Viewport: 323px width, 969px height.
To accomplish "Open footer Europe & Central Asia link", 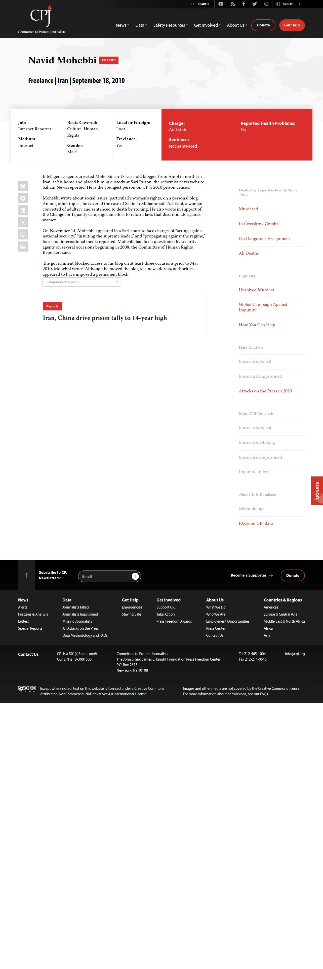I will (280, 614).
